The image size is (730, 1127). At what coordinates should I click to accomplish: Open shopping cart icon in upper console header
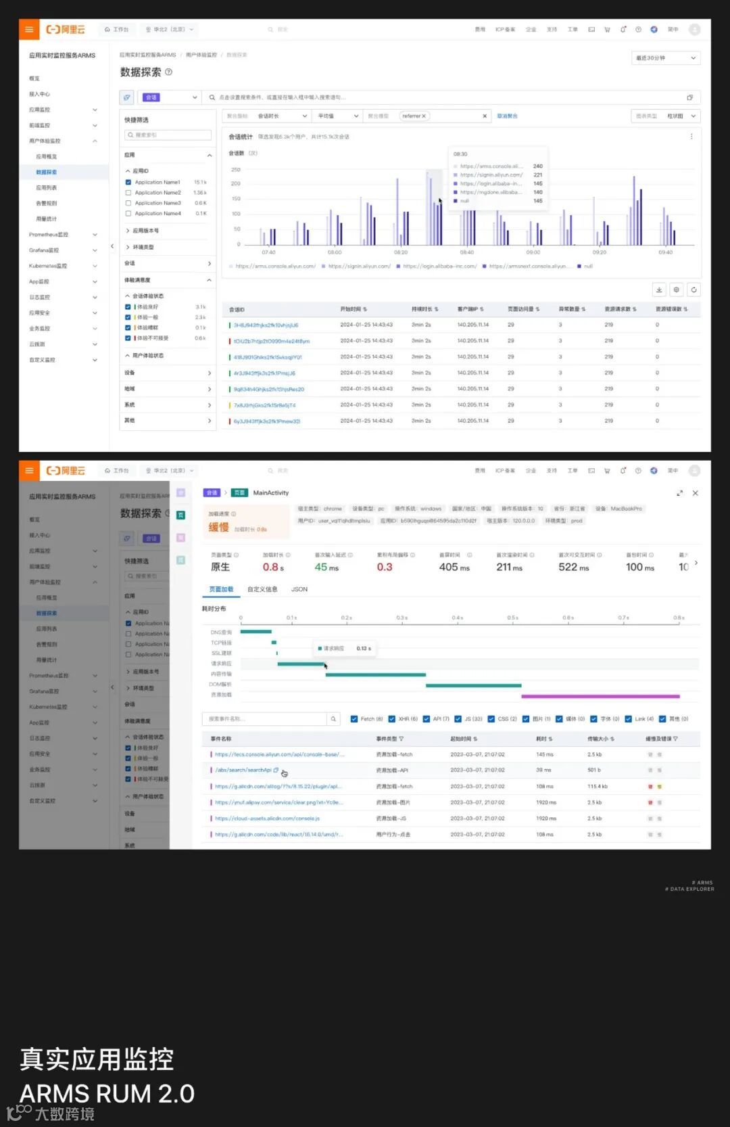[x=607, y=29]
